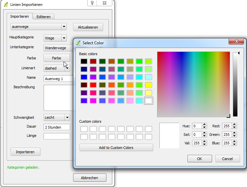Pick the brown swatch in first row
Image resolution: width=247 pixels, height=187 pixels.
point(112,61)
